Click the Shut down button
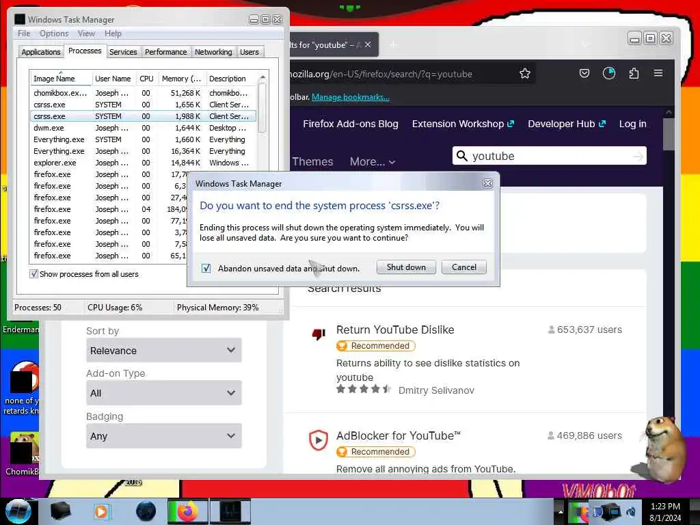The width and height of the screenshot is (700, 525). [406, 267]
